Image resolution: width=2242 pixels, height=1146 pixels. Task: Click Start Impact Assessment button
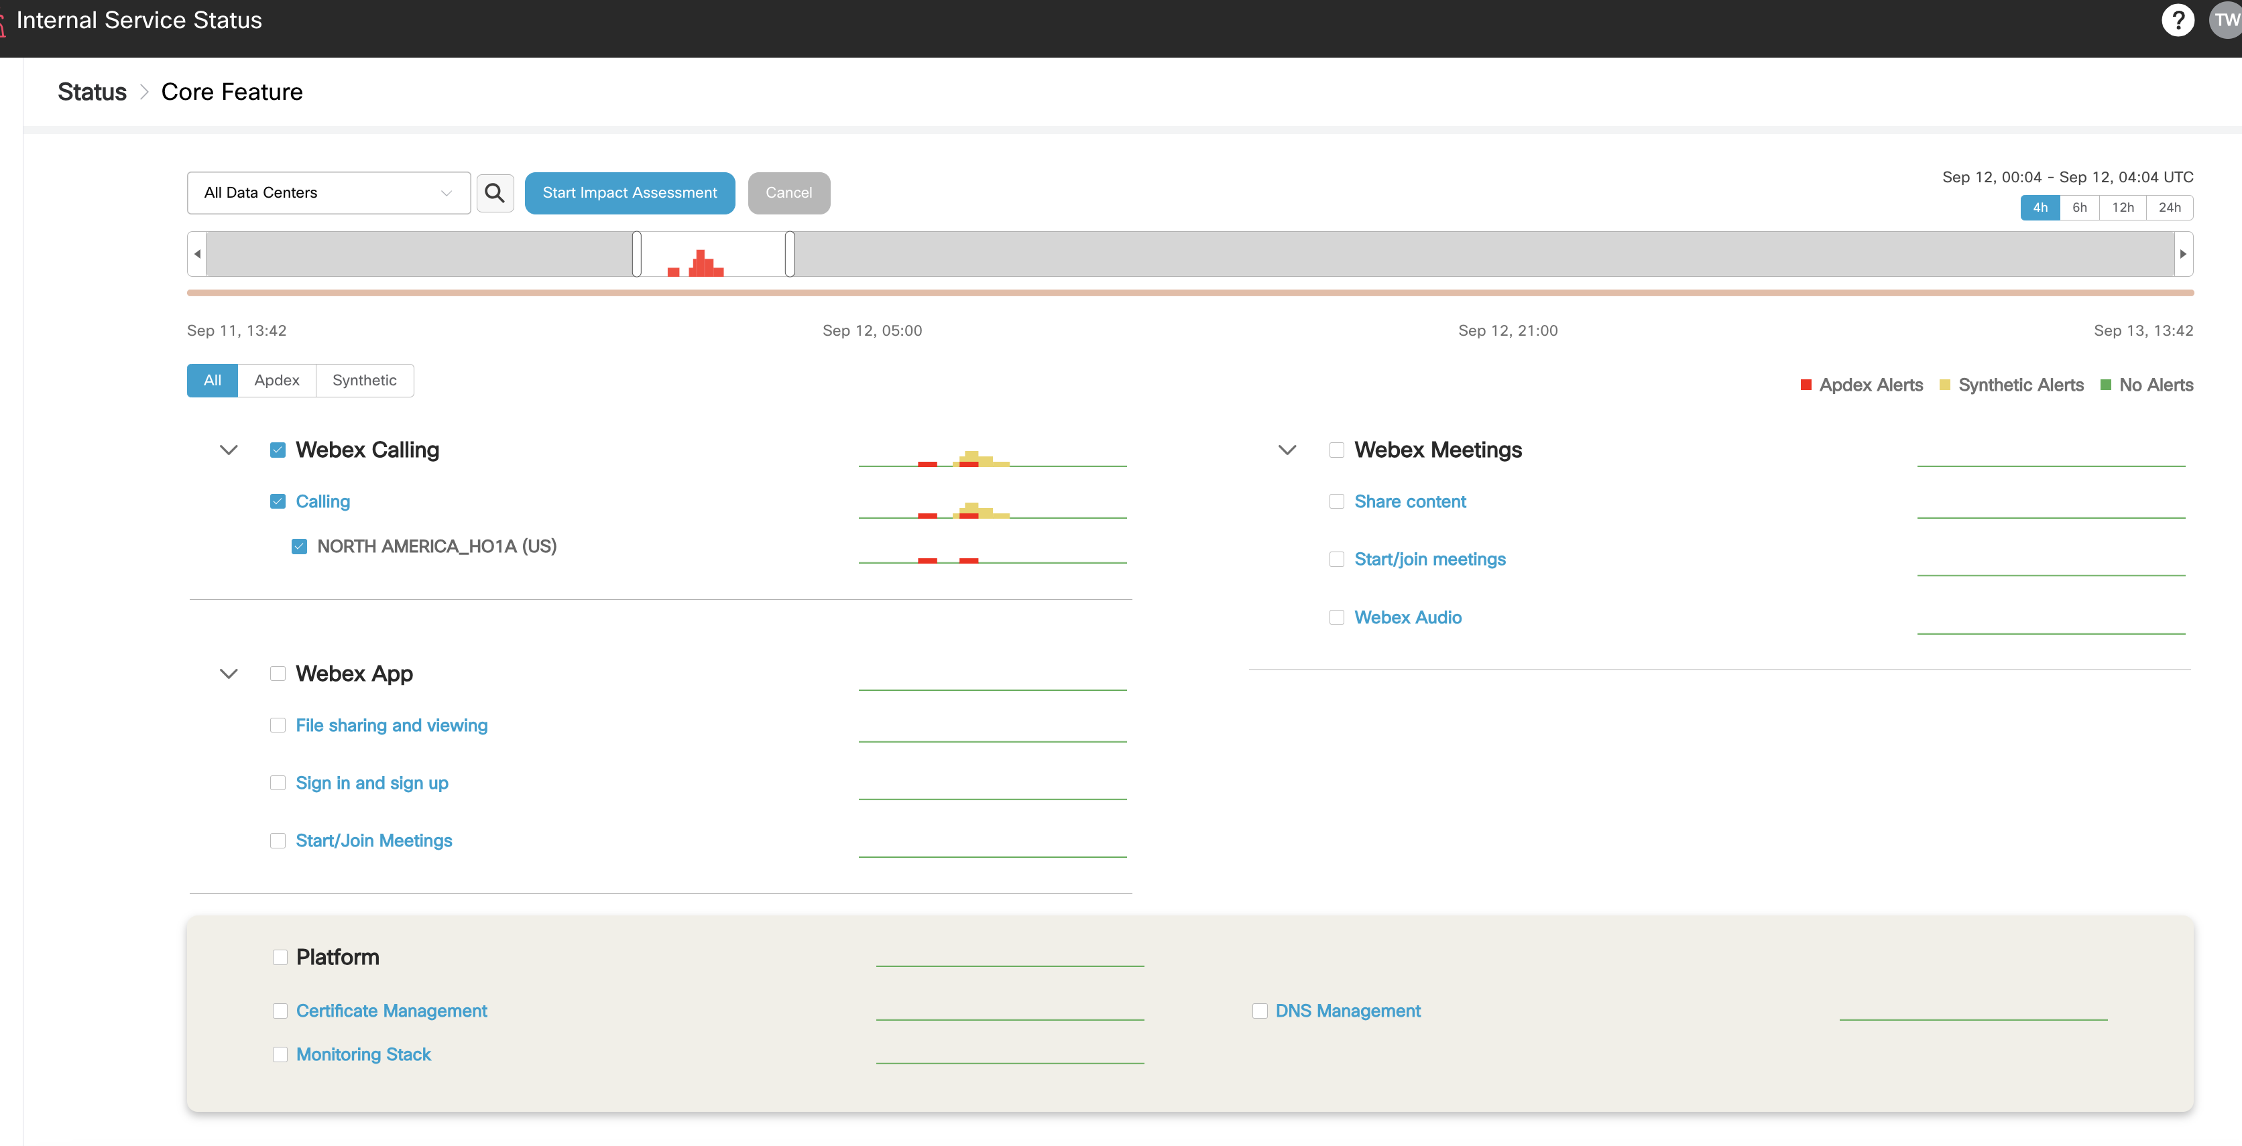pos(630,192)
